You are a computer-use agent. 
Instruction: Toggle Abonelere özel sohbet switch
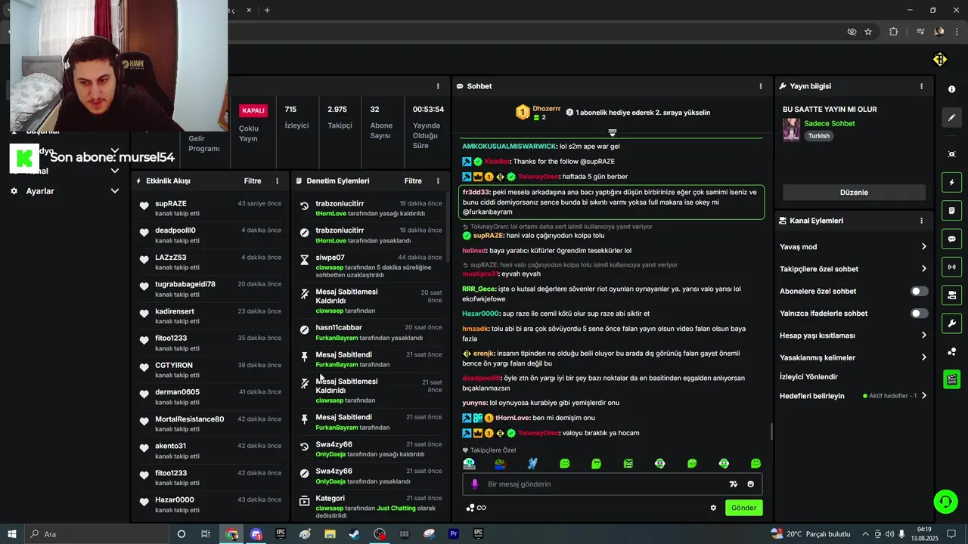[x=919, y=291]
